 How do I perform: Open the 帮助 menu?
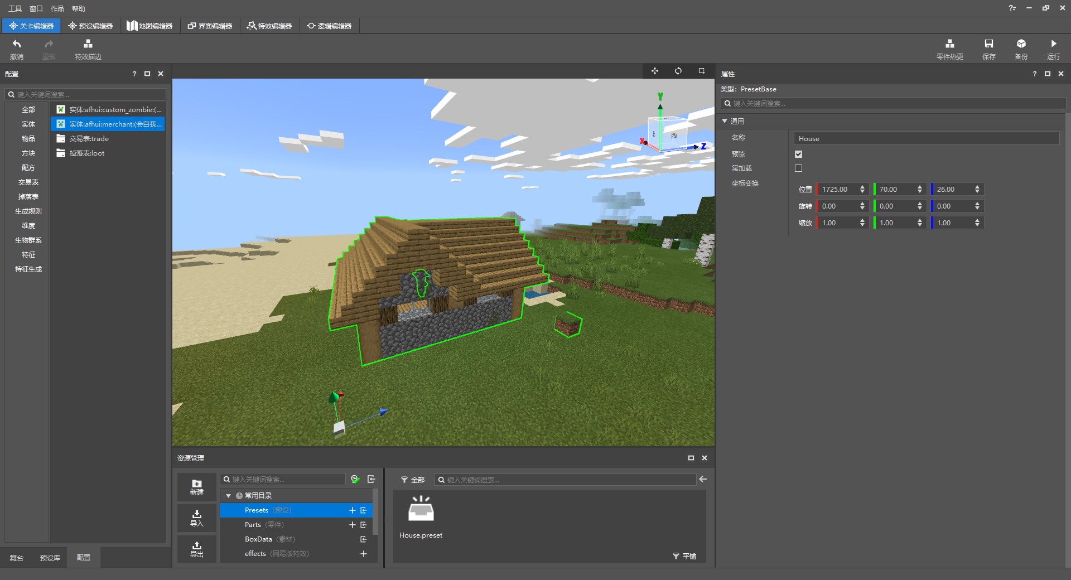(x=79, y=8)
